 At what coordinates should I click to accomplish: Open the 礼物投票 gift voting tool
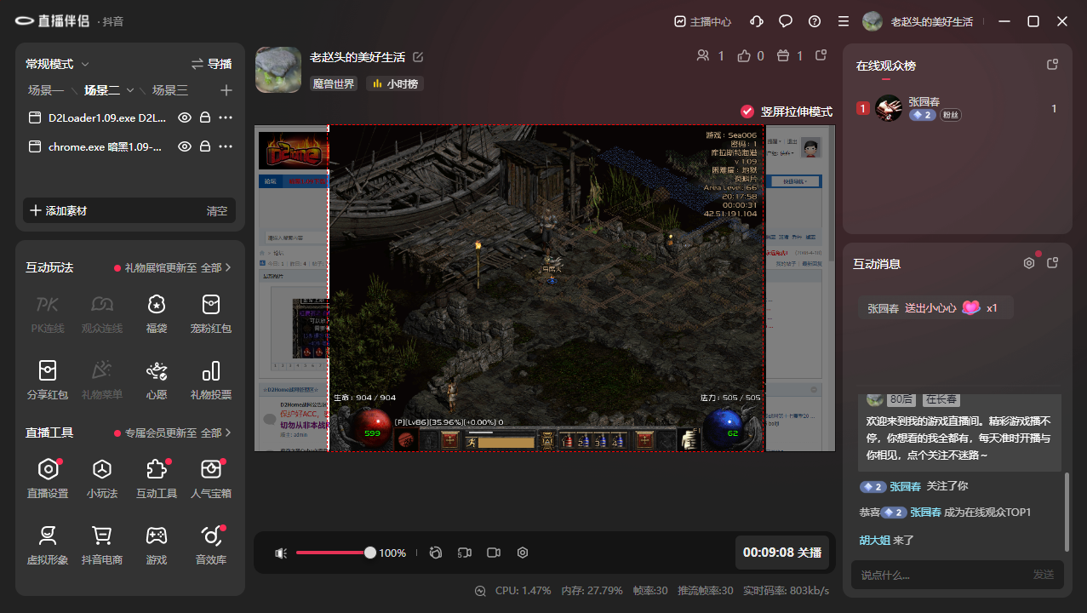[210, 379]
